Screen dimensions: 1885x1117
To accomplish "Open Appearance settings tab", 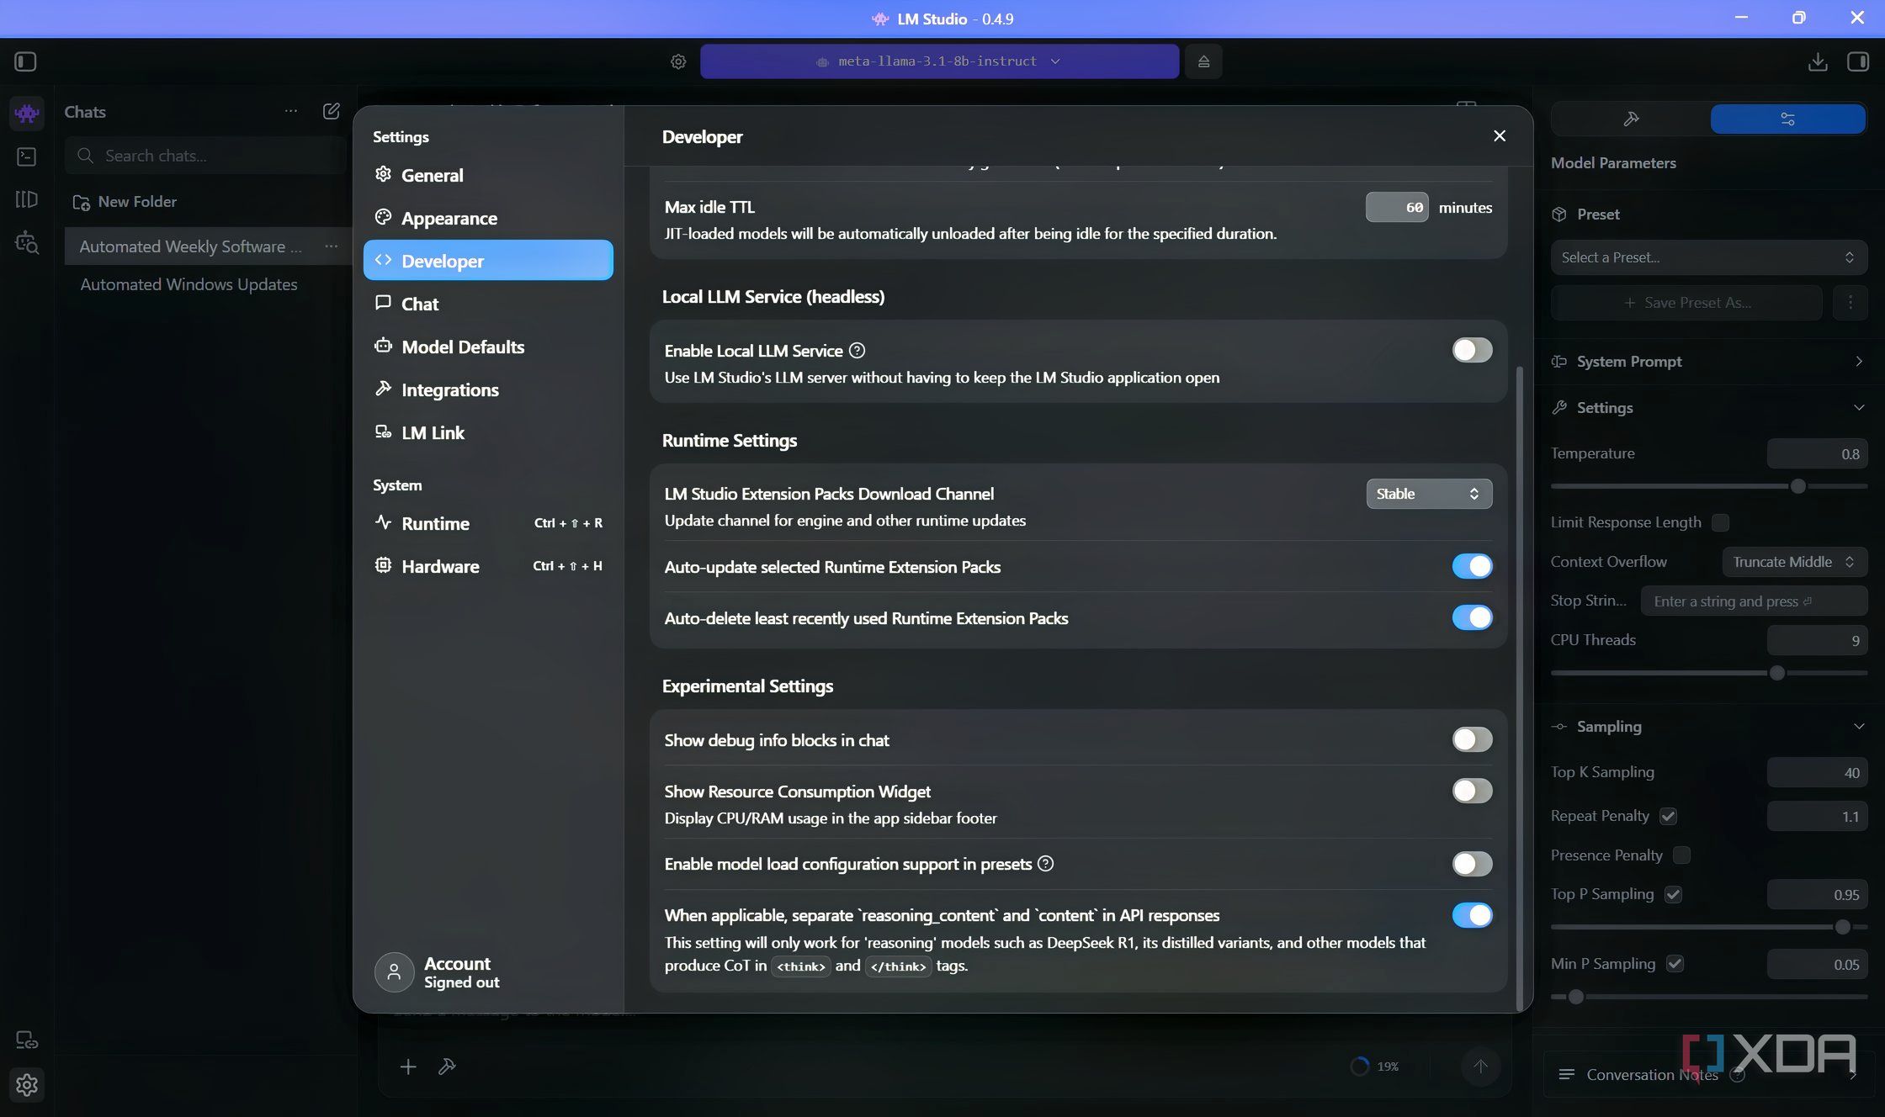I will pyautogui.click(x=488, y=218).
